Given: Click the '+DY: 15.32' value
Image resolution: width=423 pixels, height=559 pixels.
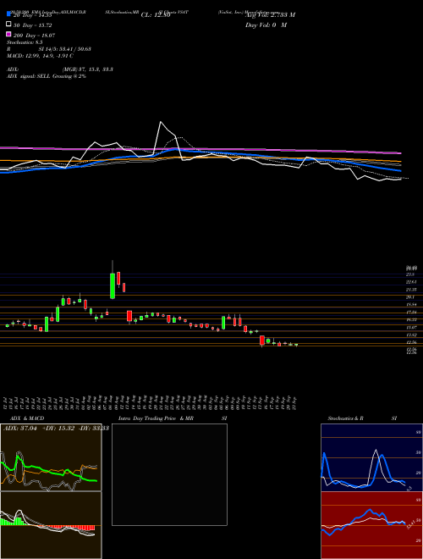Looking at the screenshot, I should 58,429.
